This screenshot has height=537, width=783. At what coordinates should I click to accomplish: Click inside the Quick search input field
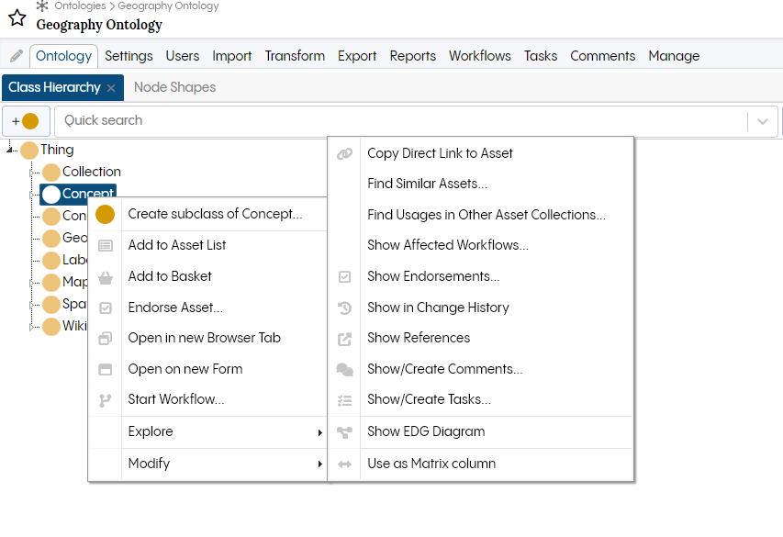(x=275, y=120)
